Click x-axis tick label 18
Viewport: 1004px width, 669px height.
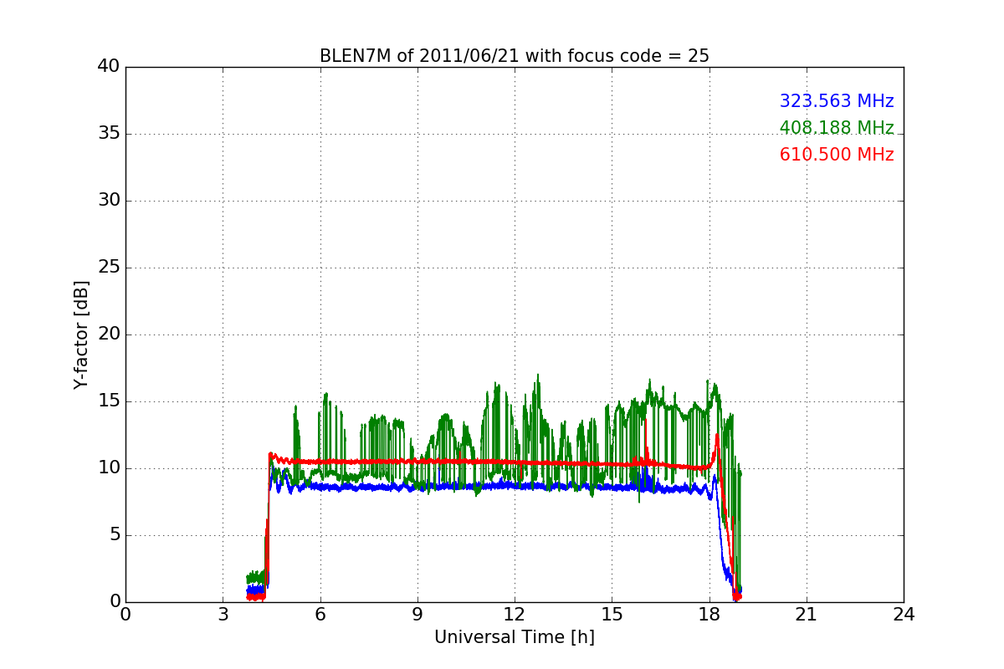[709, 615]
